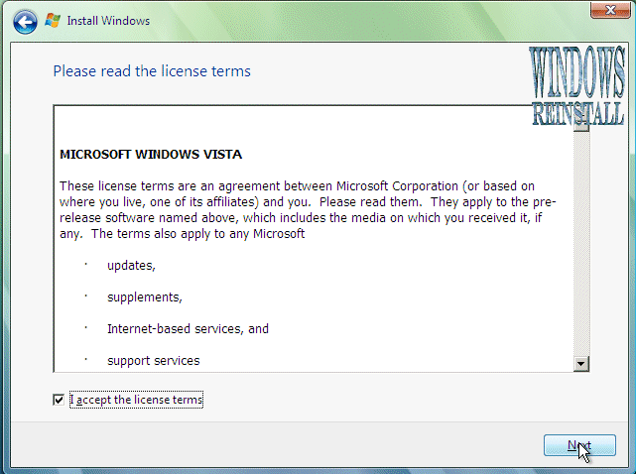The height and width of the screenshot is (474, 636).
Task: Click the "updates," bullet item
Action: [x=131, y=266]
